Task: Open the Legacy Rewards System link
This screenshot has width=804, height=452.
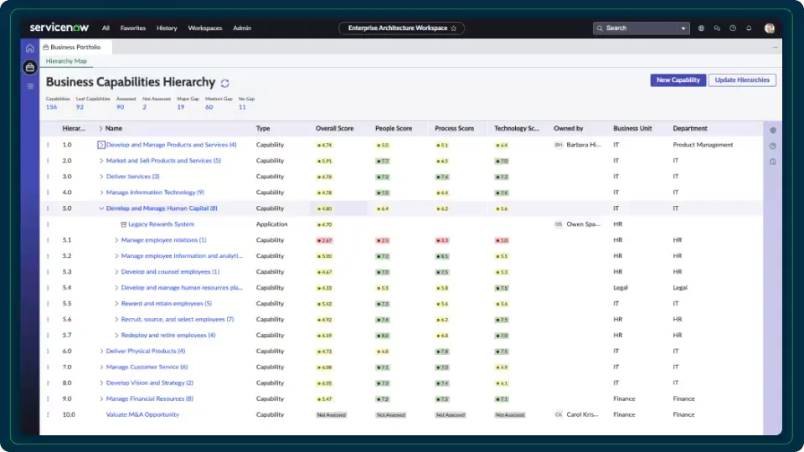Action: tap(161, 224)
